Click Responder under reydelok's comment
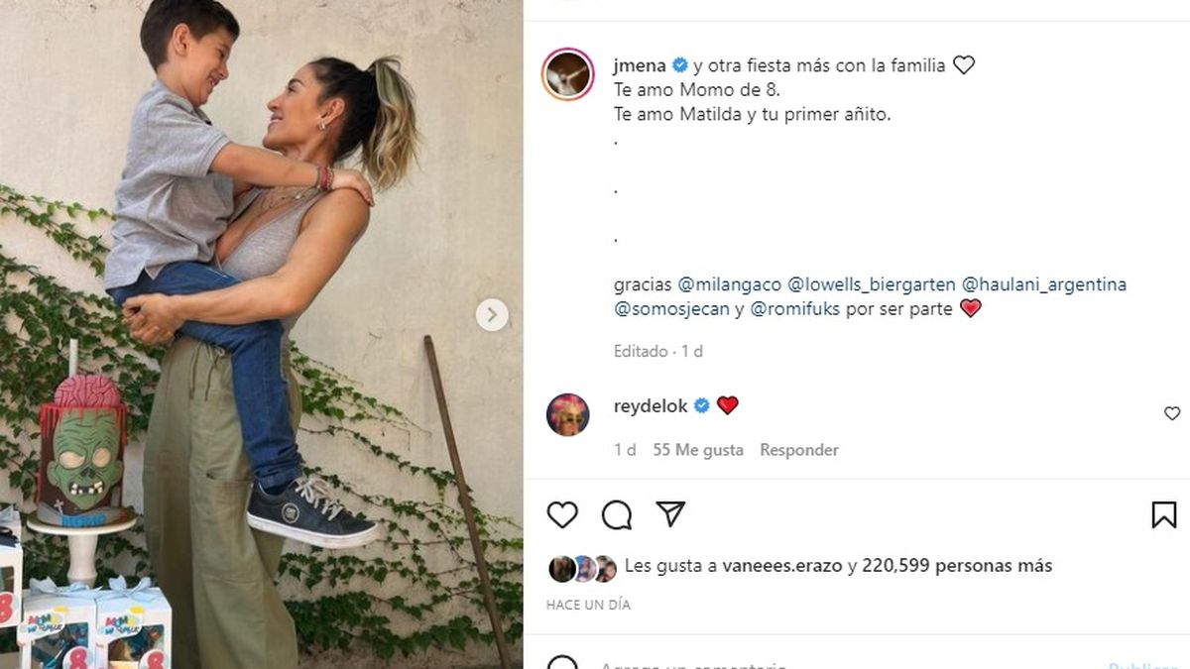 point(799,450)
